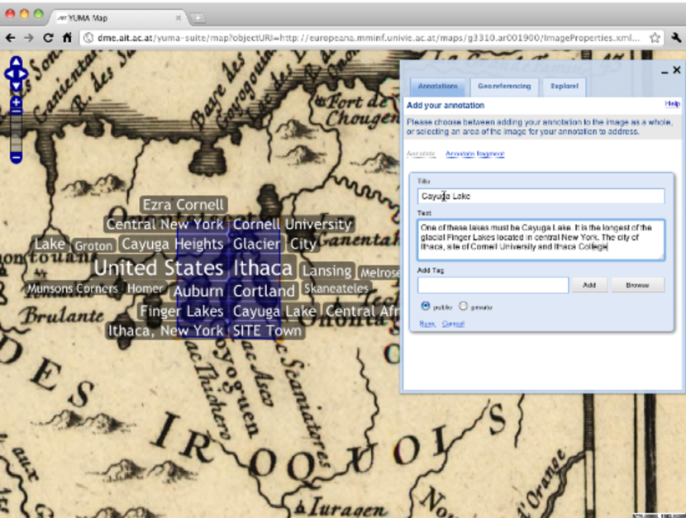
Task: Select the Melrose tag
Action: 379,273
